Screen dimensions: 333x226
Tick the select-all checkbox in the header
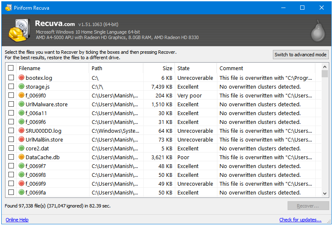(x=11, y=68)
